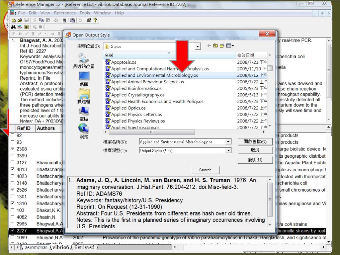Switch to the aeromonas database tab
Screen dimensions: 340x255
click(x=36, y=247)
